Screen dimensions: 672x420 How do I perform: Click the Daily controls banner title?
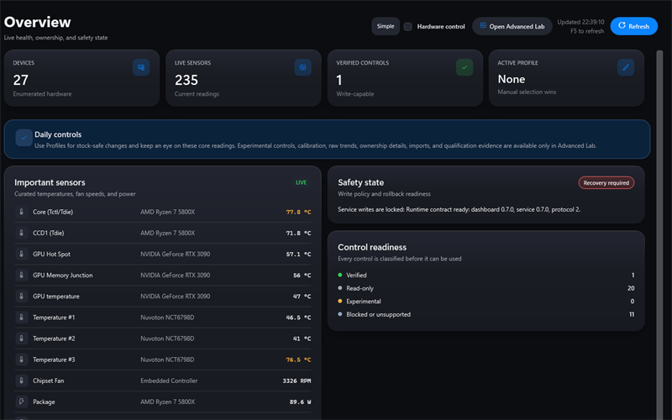click(x=58, y=134)
